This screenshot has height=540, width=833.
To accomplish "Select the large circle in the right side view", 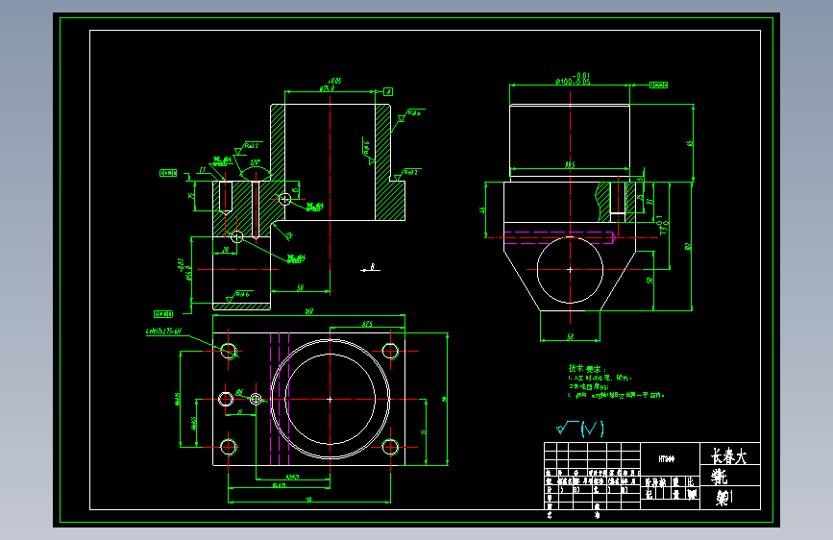I will coord(570,270).
